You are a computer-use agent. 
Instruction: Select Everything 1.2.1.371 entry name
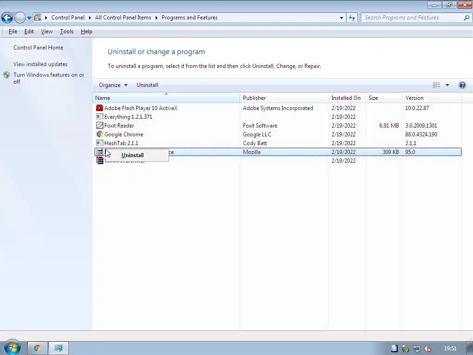(x=128, y=117)
